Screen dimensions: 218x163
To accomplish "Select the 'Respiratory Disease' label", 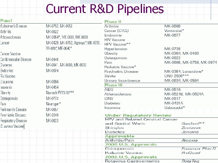I will 14,121.
